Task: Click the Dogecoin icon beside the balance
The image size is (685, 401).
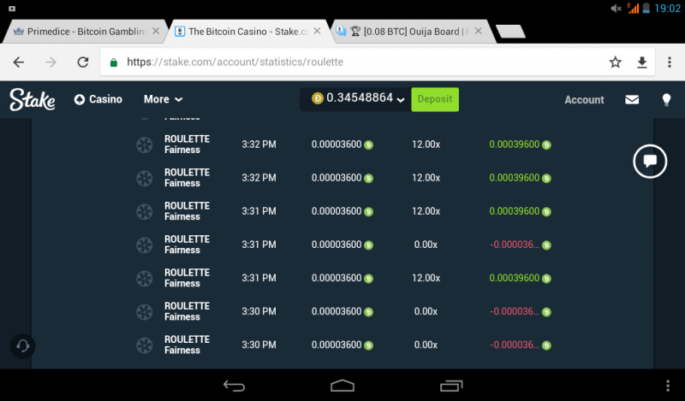Action: tap(318, 98)
